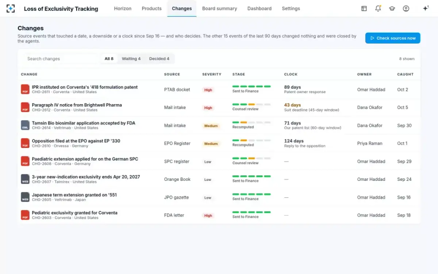Screen dimensions: 438x274
Task: Click owner Priya Raman
Action: pyautogui.click(x=370, y=144)
